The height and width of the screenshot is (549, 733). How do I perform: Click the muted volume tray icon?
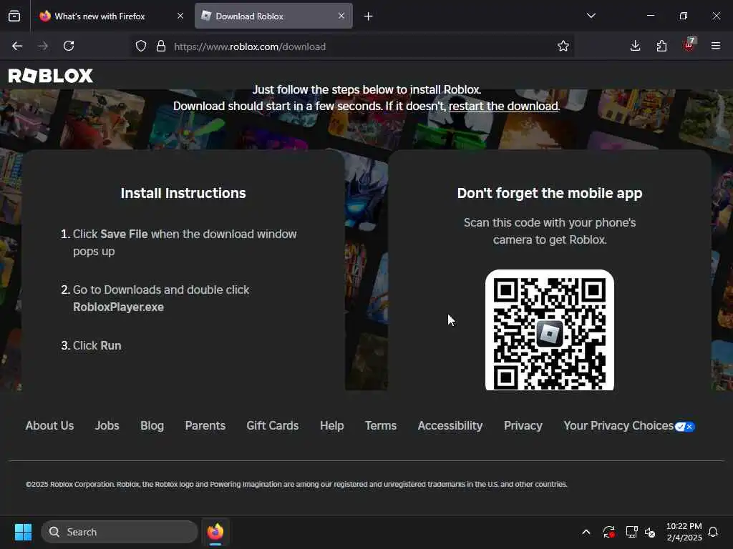point(650,532)
